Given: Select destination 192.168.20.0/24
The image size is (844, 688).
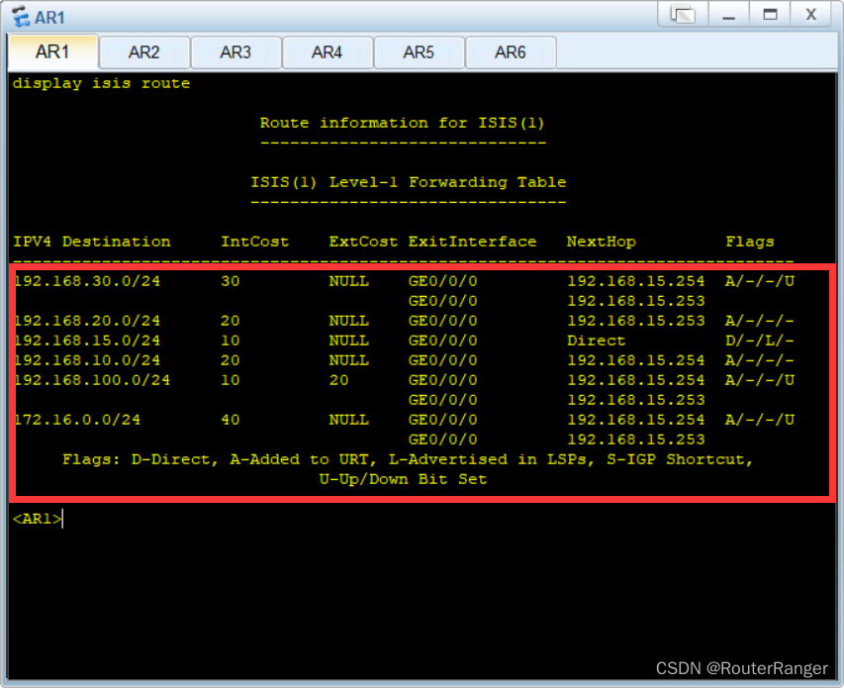Looking at the screenshot, I should [x=87, y=321].
